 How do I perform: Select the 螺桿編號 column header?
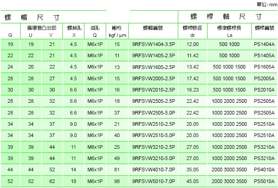265,28
